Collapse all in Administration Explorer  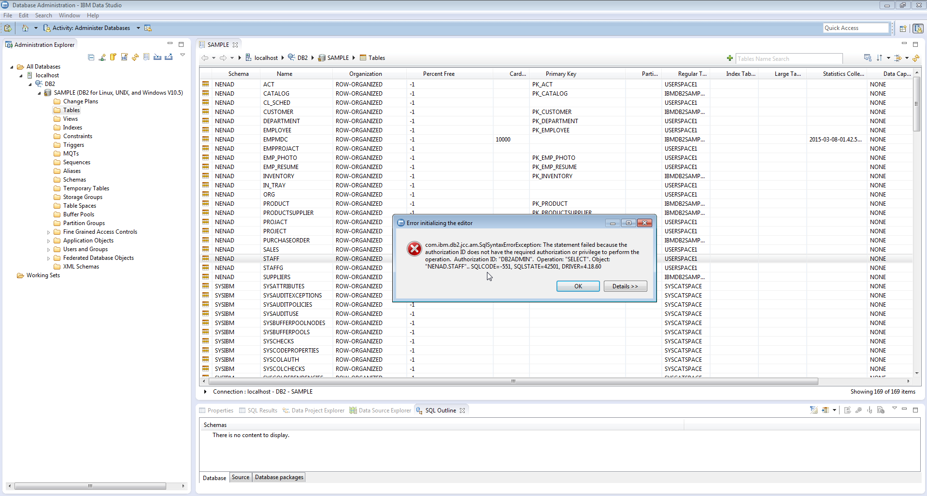[x=91, y=57]
